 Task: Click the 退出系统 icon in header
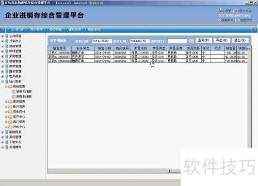237,11
